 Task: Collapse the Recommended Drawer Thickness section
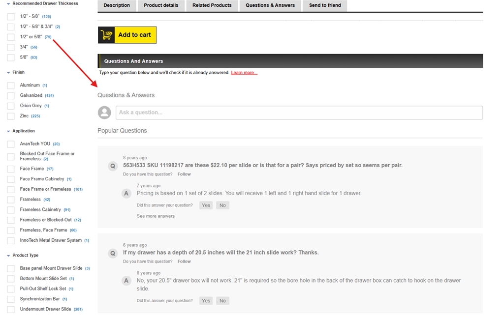click(8, 4)
